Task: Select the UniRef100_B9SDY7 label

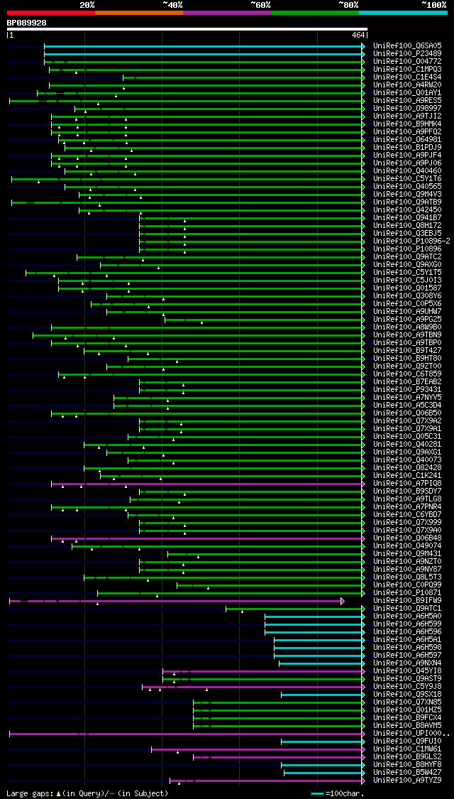Action: point(407,491)
